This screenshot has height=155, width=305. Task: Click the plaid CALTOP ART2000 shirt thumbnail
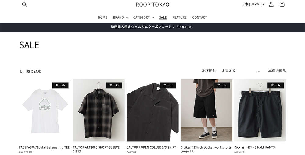point(99,110)
